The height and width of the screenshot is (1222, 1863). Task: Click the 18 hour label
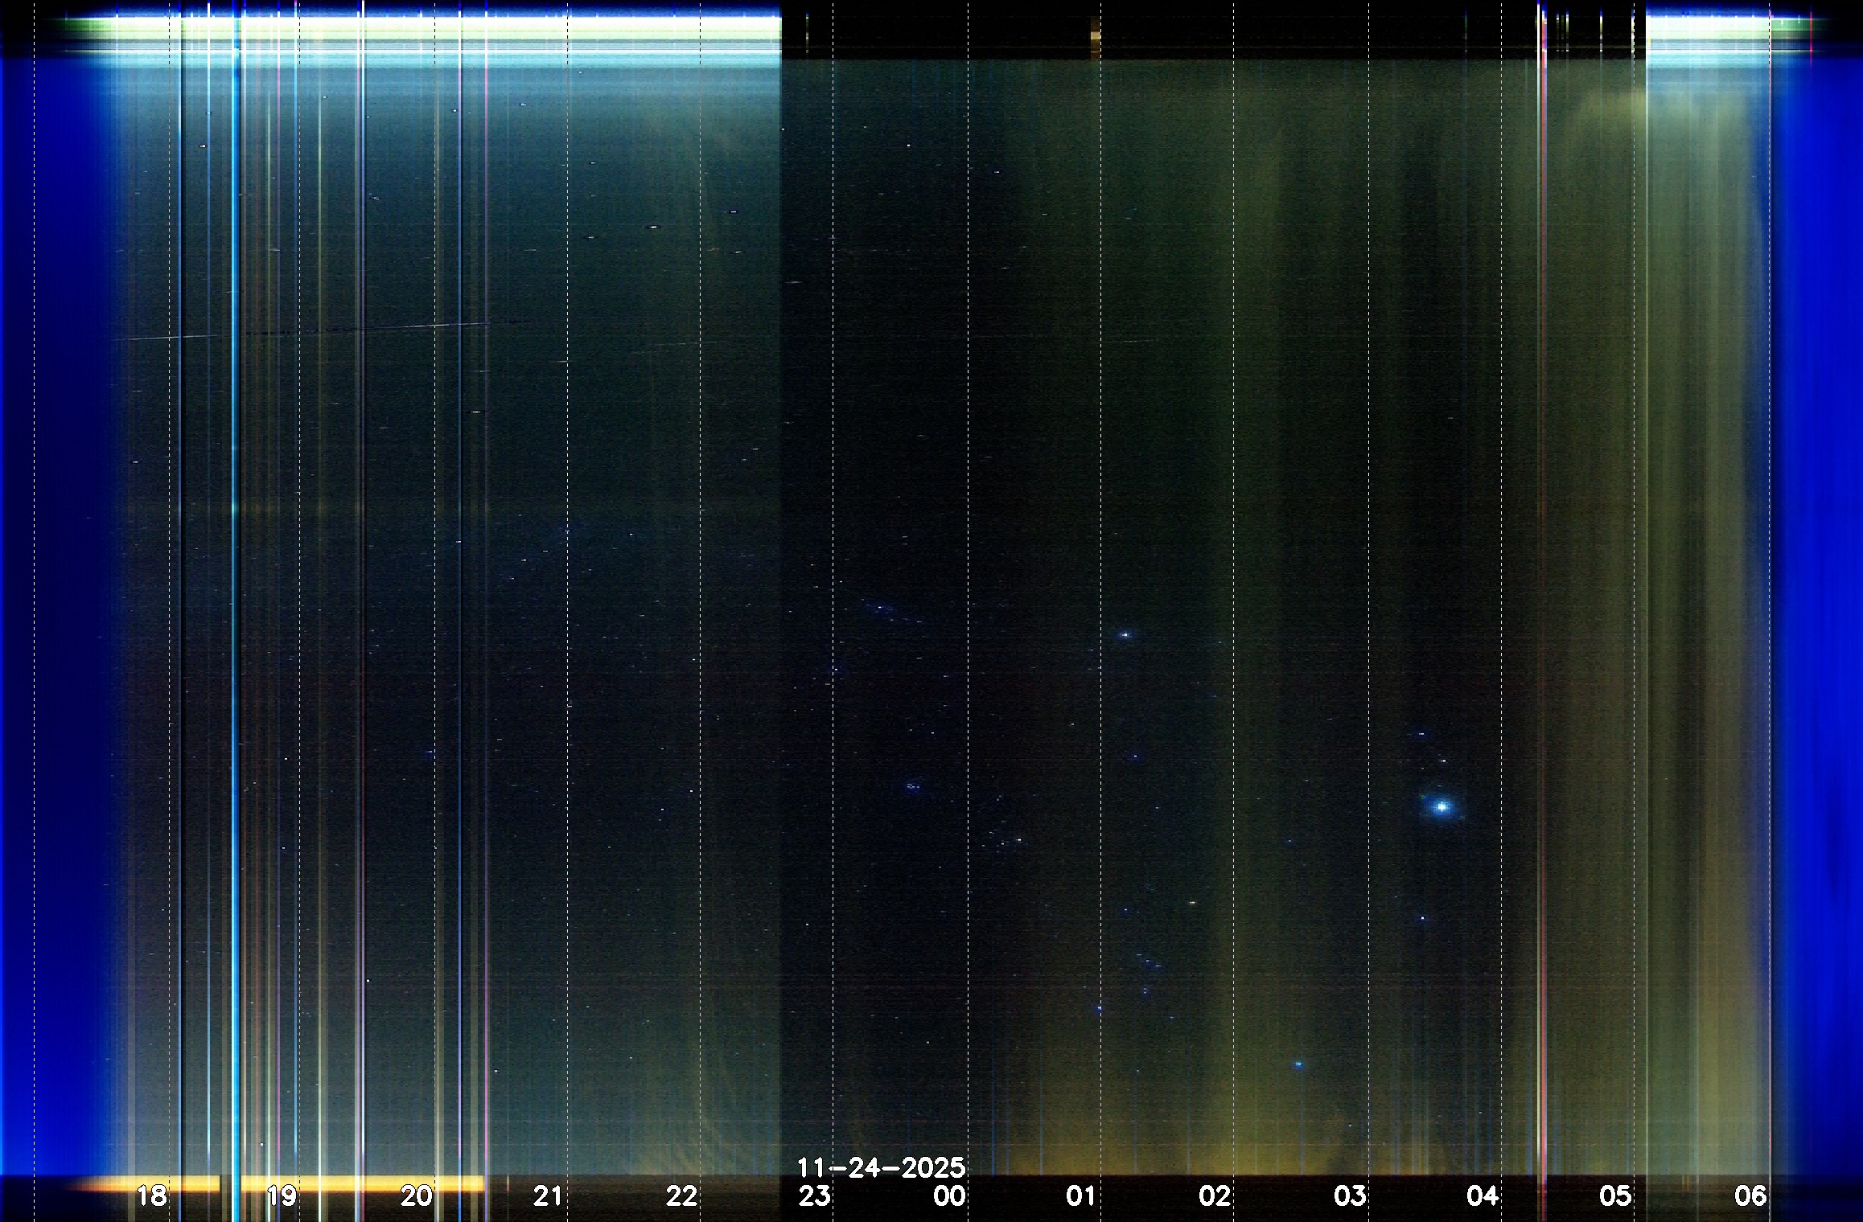click(151, 1196)
